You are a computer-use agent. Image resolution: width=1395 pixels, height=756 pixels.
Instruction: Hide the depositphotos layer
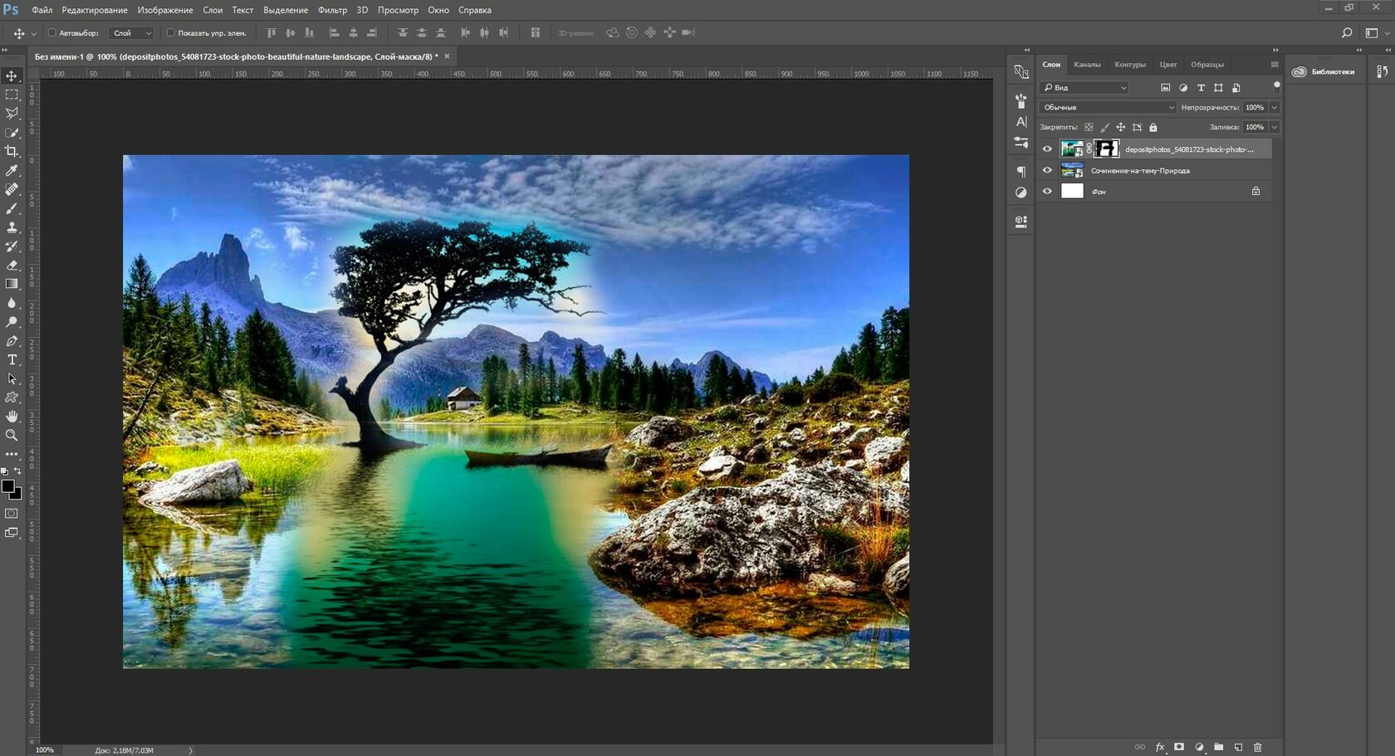click(1047, 149)
